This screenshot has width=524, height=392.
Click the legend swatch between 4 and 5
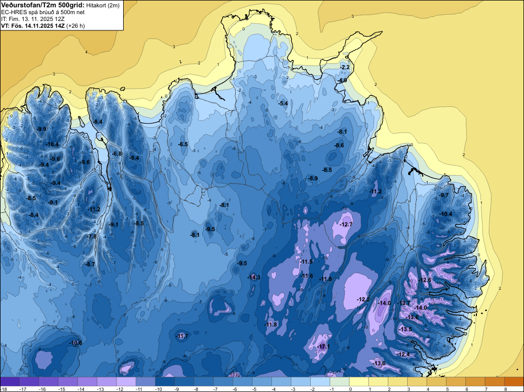436,382
